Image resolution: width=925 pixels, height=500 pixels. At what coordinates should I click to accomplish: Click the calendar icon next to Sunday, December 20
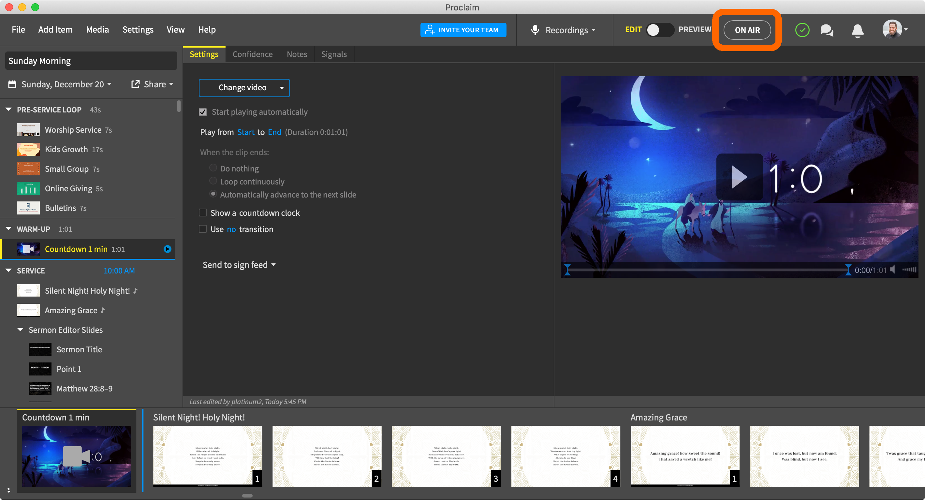(x=12, y=84)
